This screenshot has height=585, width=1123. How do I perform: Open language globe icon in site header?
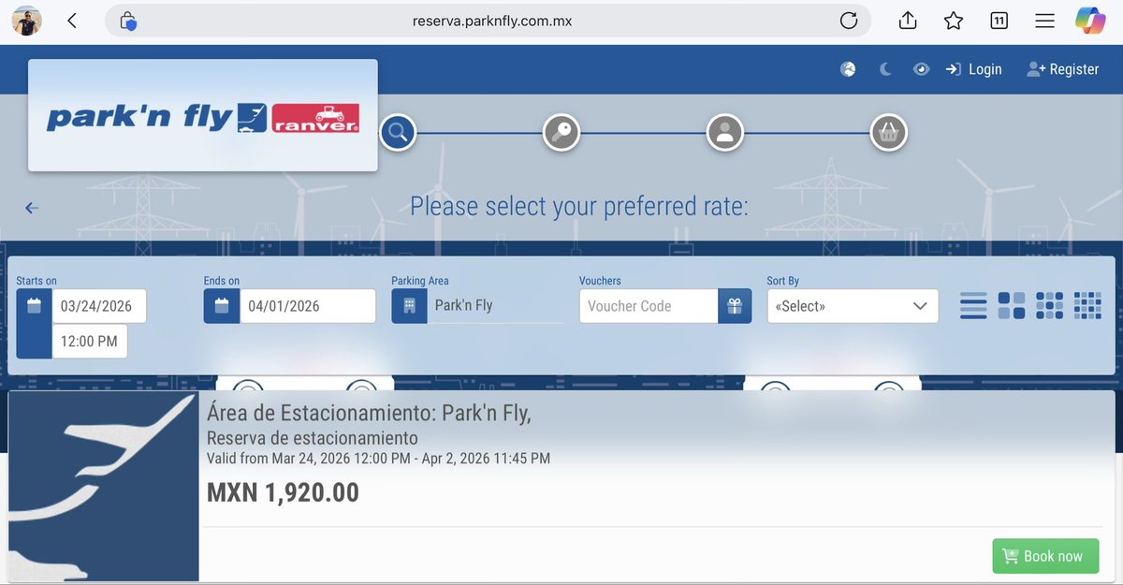tap(848, 69)
